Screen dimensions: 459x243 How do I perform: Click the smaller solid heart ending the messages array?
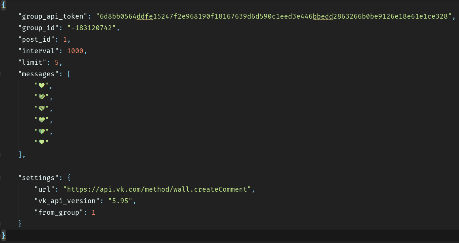[x=42, y=142]
